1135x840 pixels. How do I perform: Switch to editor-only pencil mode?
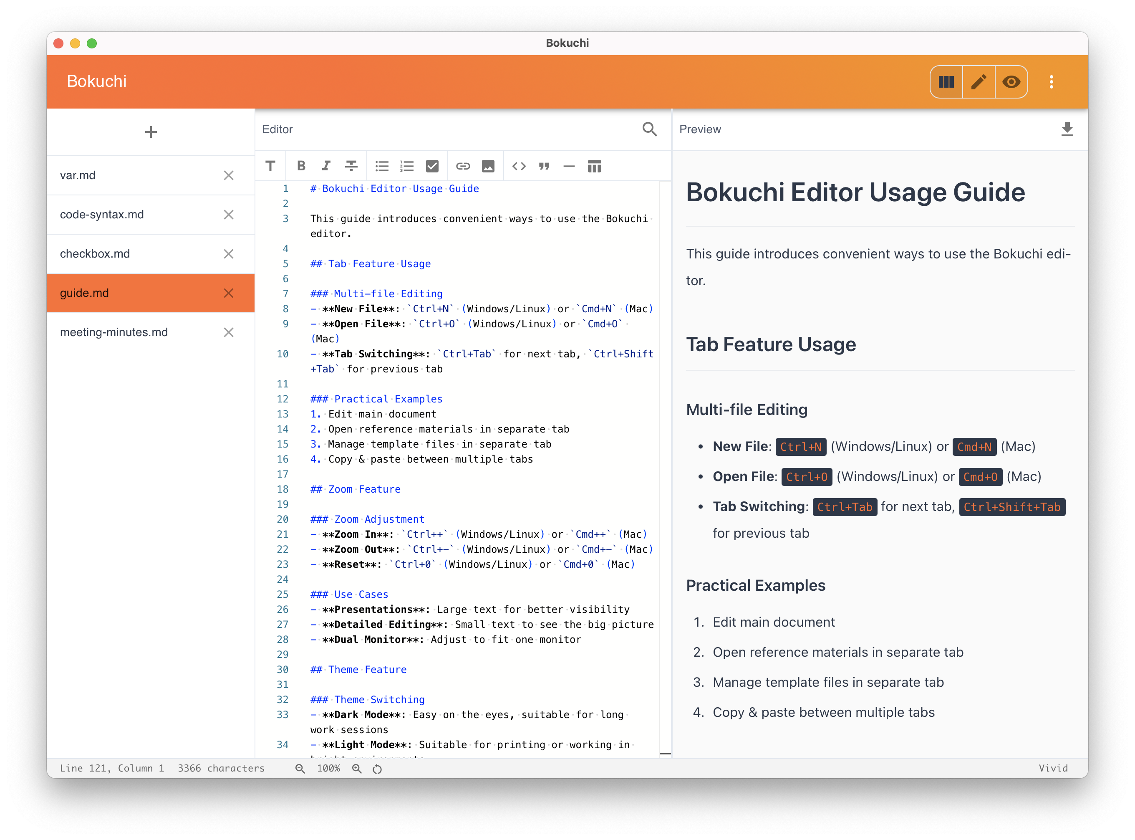click(979, 82)
